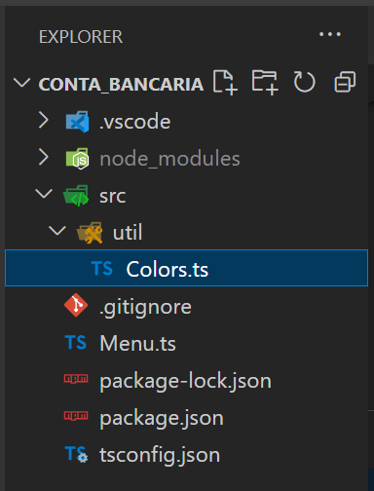The width and height of the screenshot is (374, 491).
Task: Collapse the CONTA_BANCARIA project section
Action: (21, 83)
